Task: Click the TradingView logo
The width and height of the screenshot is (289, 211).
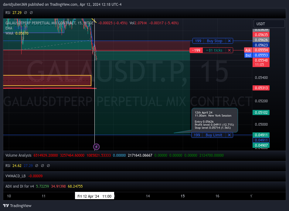Action: [17, 206]
